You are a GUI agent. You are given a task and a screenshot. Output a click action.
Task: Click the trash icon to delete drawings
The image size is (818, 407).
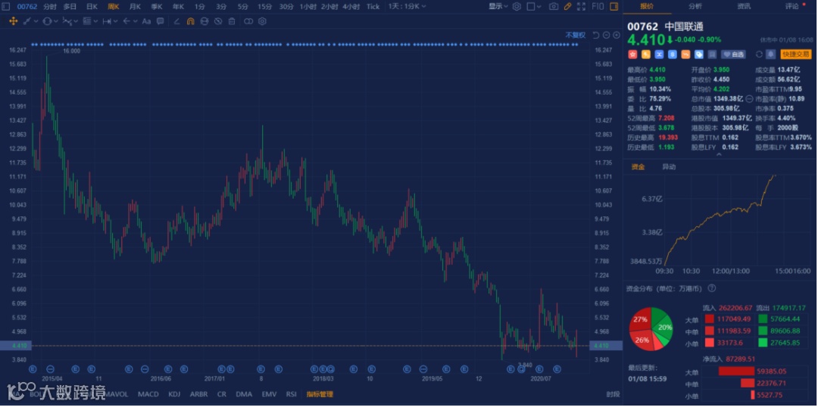232,21
